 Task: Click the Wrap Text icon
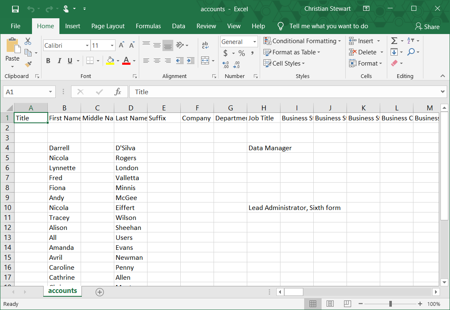[x=205, y=45]
